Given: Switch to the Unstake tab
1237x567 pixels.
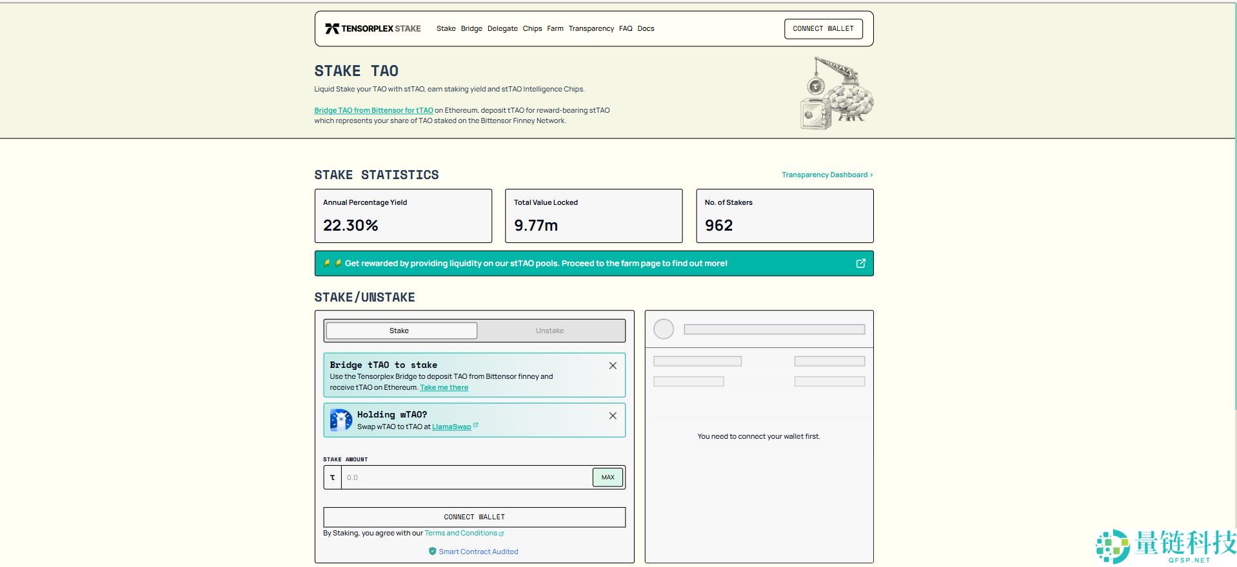Looking at the screenshot, I should pyautogui.click(x=549, y=331).
